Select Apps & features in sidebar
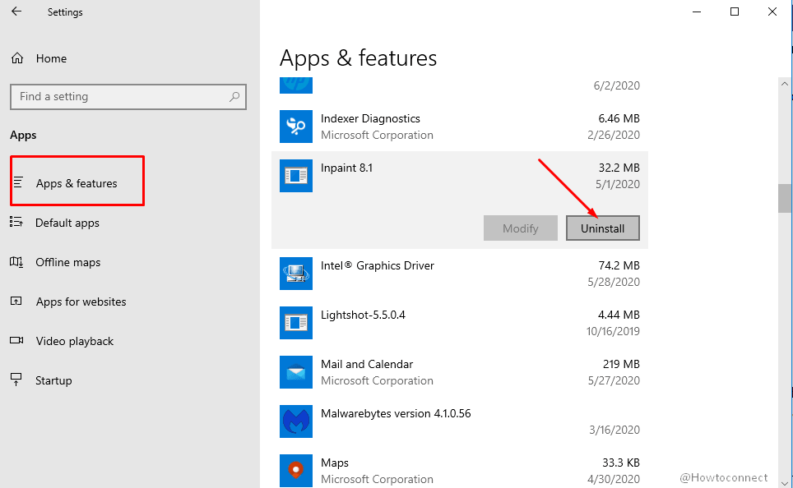This screenshot has width=793, height=488. (x=77, y=183)
